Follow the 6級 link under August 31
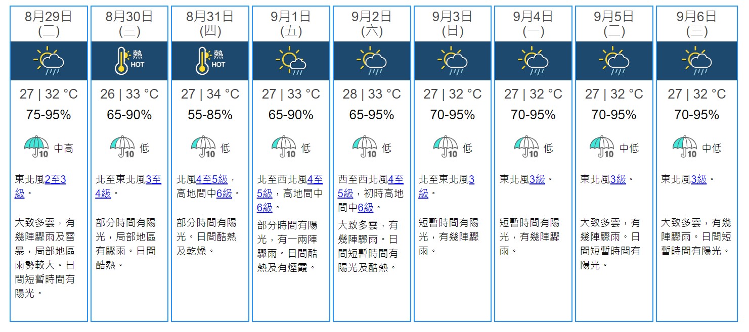Image resolution: width=749 pixels, height=332 pixels. [224, 193]
